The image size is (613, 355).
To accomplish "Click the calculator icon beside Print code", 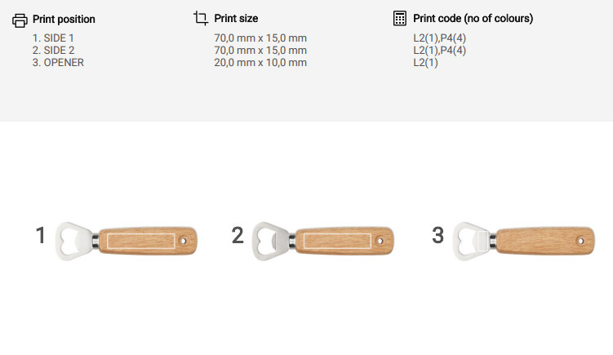I will (x=399, y=18).
